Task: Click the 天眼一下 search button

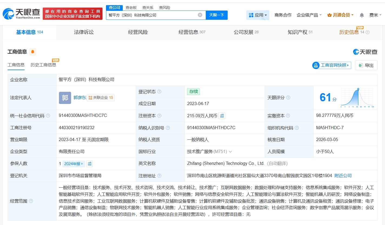Action: click(217, 15)
